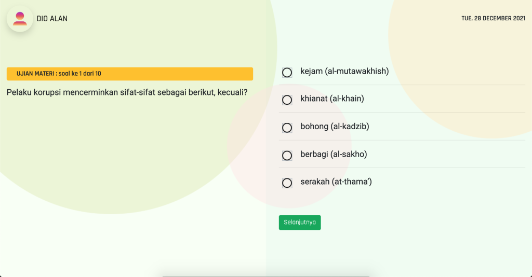Image resolution: width=532 pixels, height=277 pixels.
Task: Click the horizontal bar at screen bottom
Action: coord(266,276)
